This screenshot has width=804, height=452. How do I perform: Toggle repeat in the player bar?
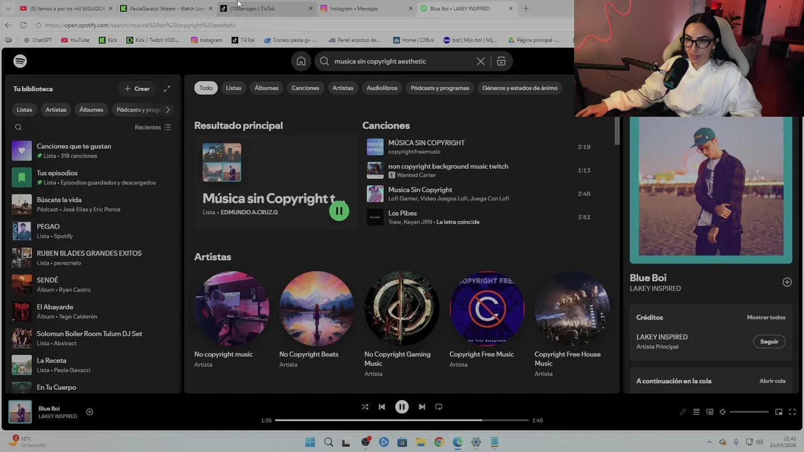tap(439, 407)
